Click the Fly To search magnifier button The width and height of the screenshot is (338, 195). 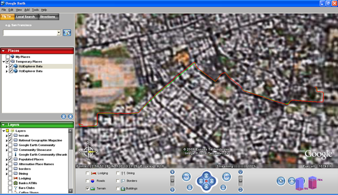pos(67,33)
